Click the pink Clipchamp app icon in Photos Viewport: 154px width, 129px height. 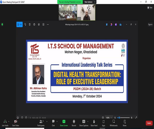pos(111,25)
